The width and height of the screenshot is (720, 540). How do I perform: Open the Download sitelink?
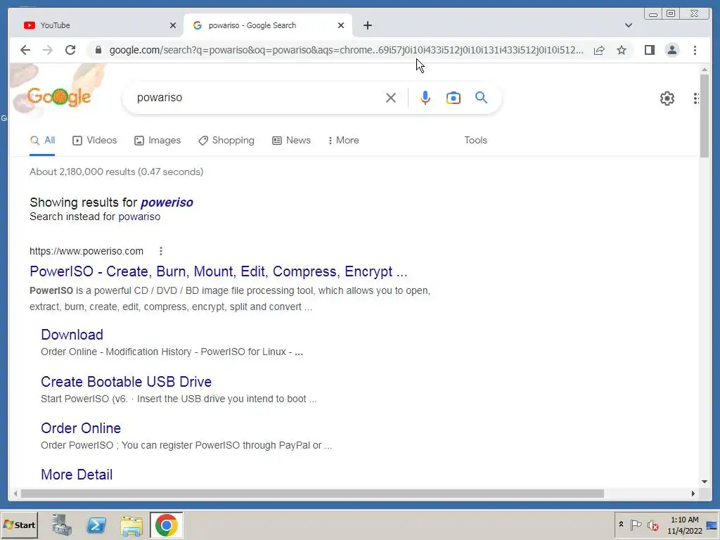tap(72, 335)
